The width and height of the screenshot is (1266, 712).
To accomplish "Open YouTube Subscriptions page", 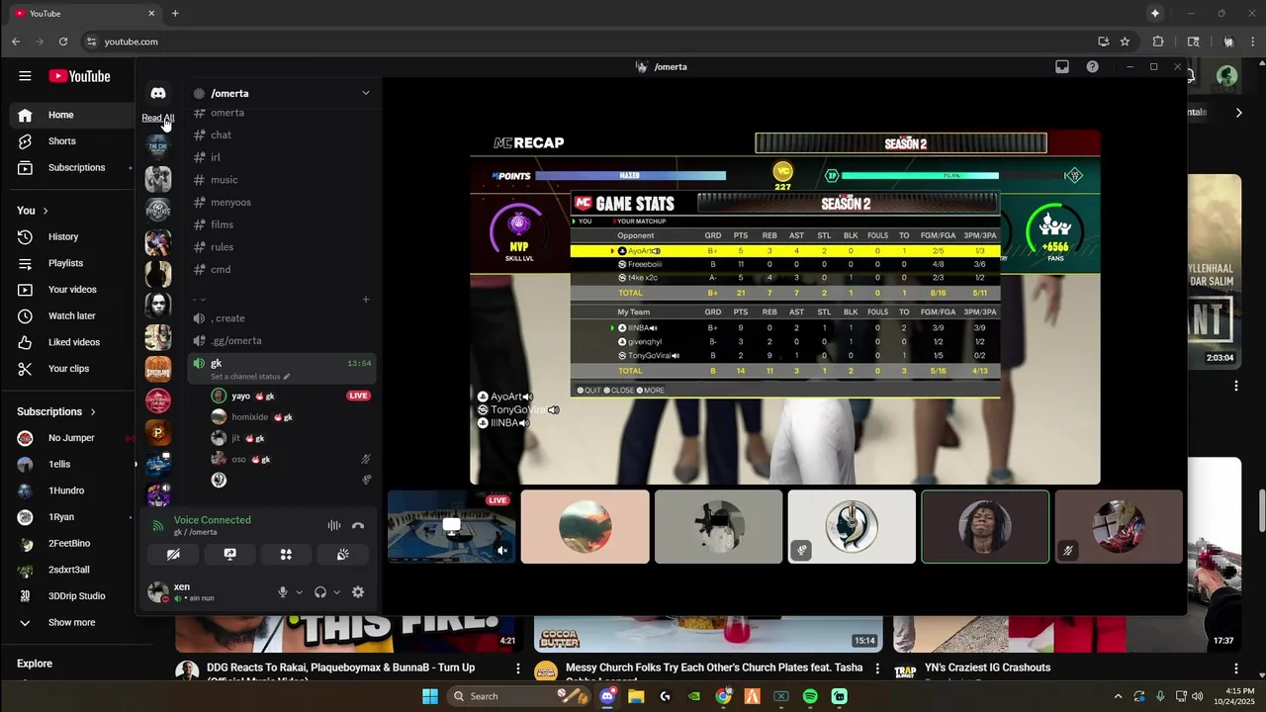I will tap(71, 167).
